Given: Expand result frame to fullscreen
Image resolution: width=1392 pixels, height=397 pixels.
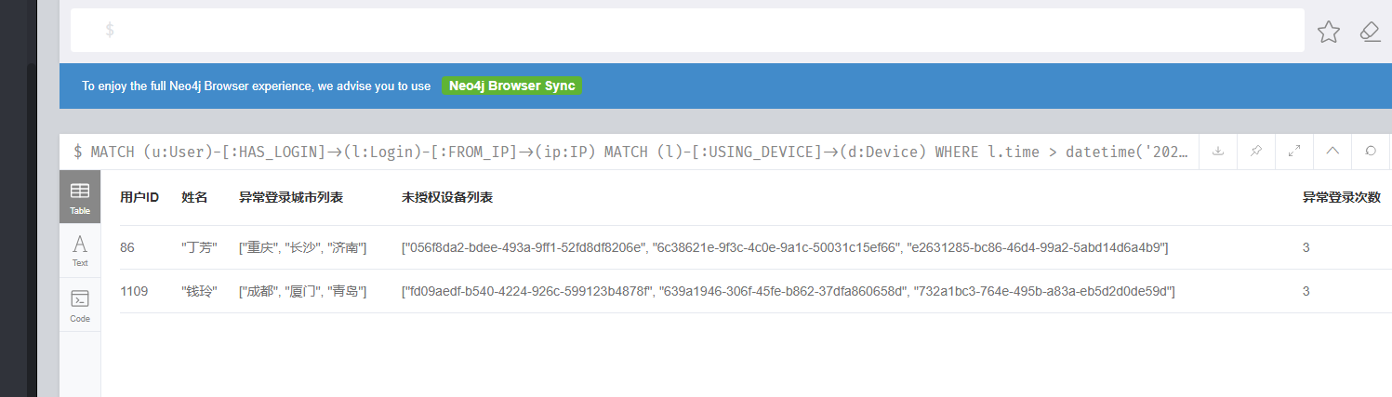Looking at the screenshot, I should pyautogui.click(x=1294, y=152).
